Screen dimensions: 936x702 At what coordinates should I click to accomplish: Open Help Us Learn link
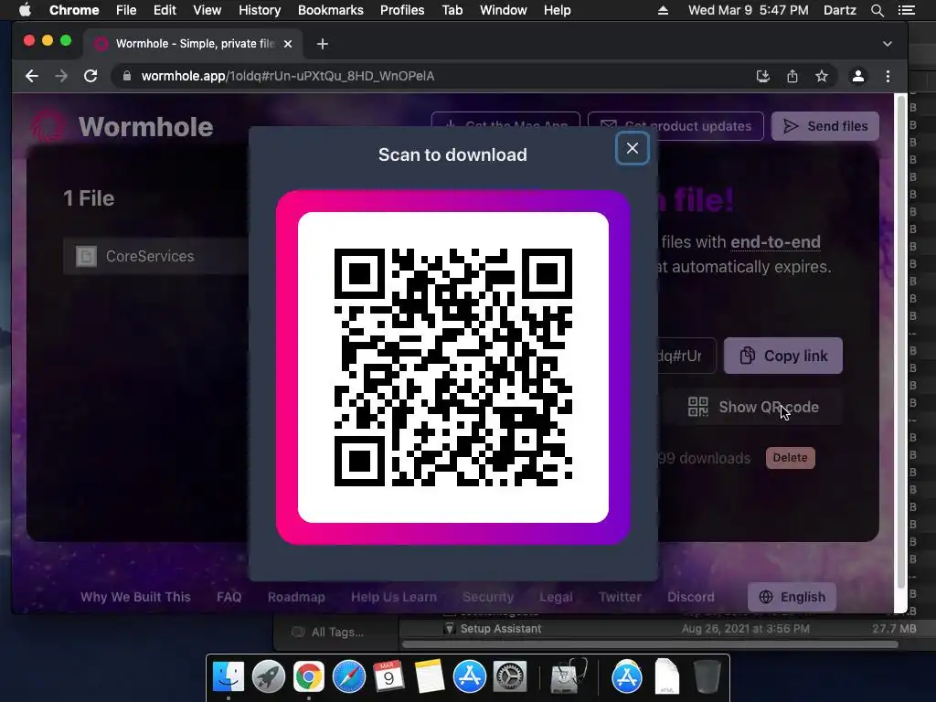(x=394, y=597)
